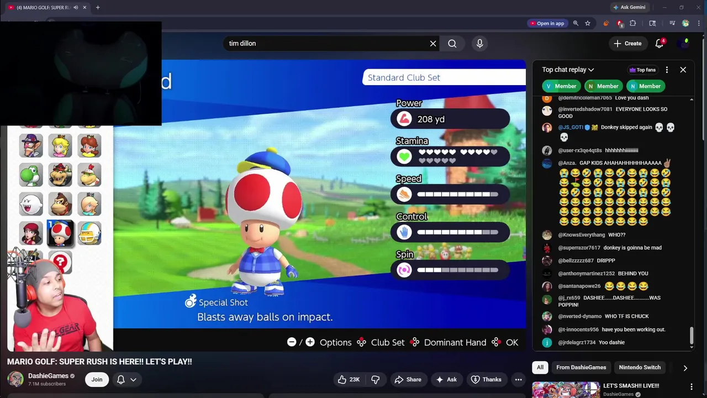Mute audio on MARIO GOLF tab
Viewport: 707px width, 398px height.
pos(76,7)
